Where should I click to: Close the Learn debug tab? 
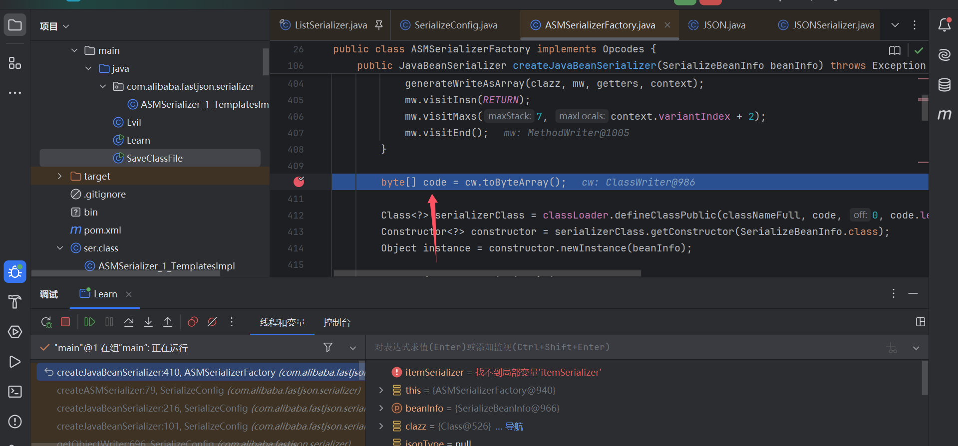[x=129, y=294]
